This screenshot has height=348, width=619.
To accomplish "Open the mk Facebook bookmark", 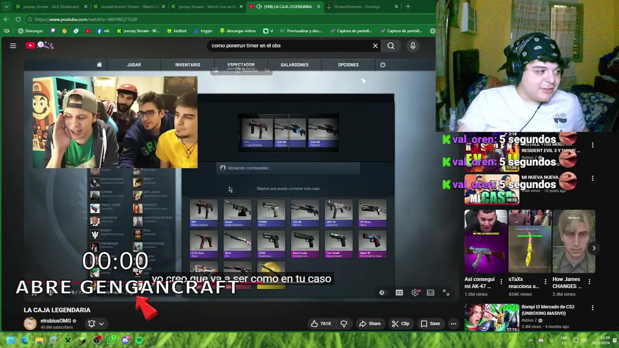I will coord(103,31).
